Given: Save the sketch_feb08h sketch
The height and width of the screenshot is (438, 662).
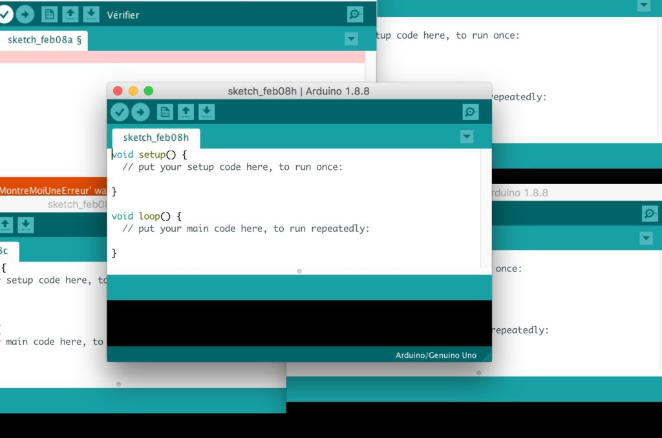Looking at the screenshot, I should [x=206, y=112].
